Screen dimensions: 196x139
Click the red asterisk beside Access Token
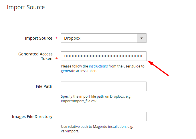56,59
